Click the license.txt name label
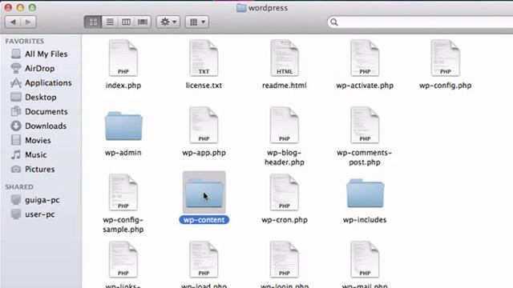 [x=204, y=86]
